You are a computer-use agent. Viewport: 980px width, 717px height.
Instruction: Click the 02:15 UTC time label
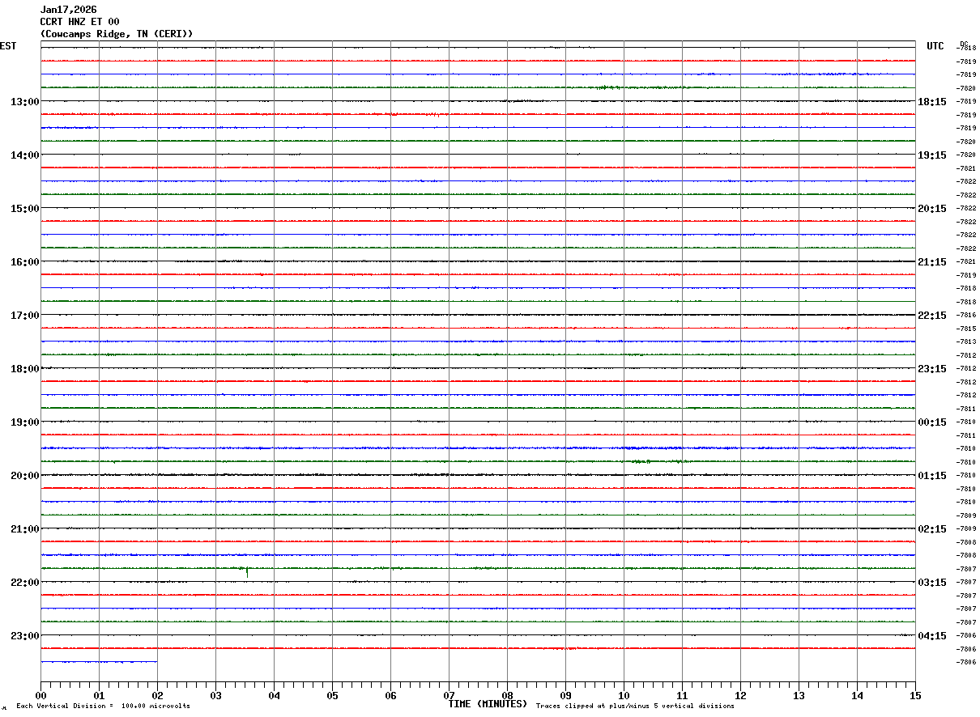[x=931, y=529]
